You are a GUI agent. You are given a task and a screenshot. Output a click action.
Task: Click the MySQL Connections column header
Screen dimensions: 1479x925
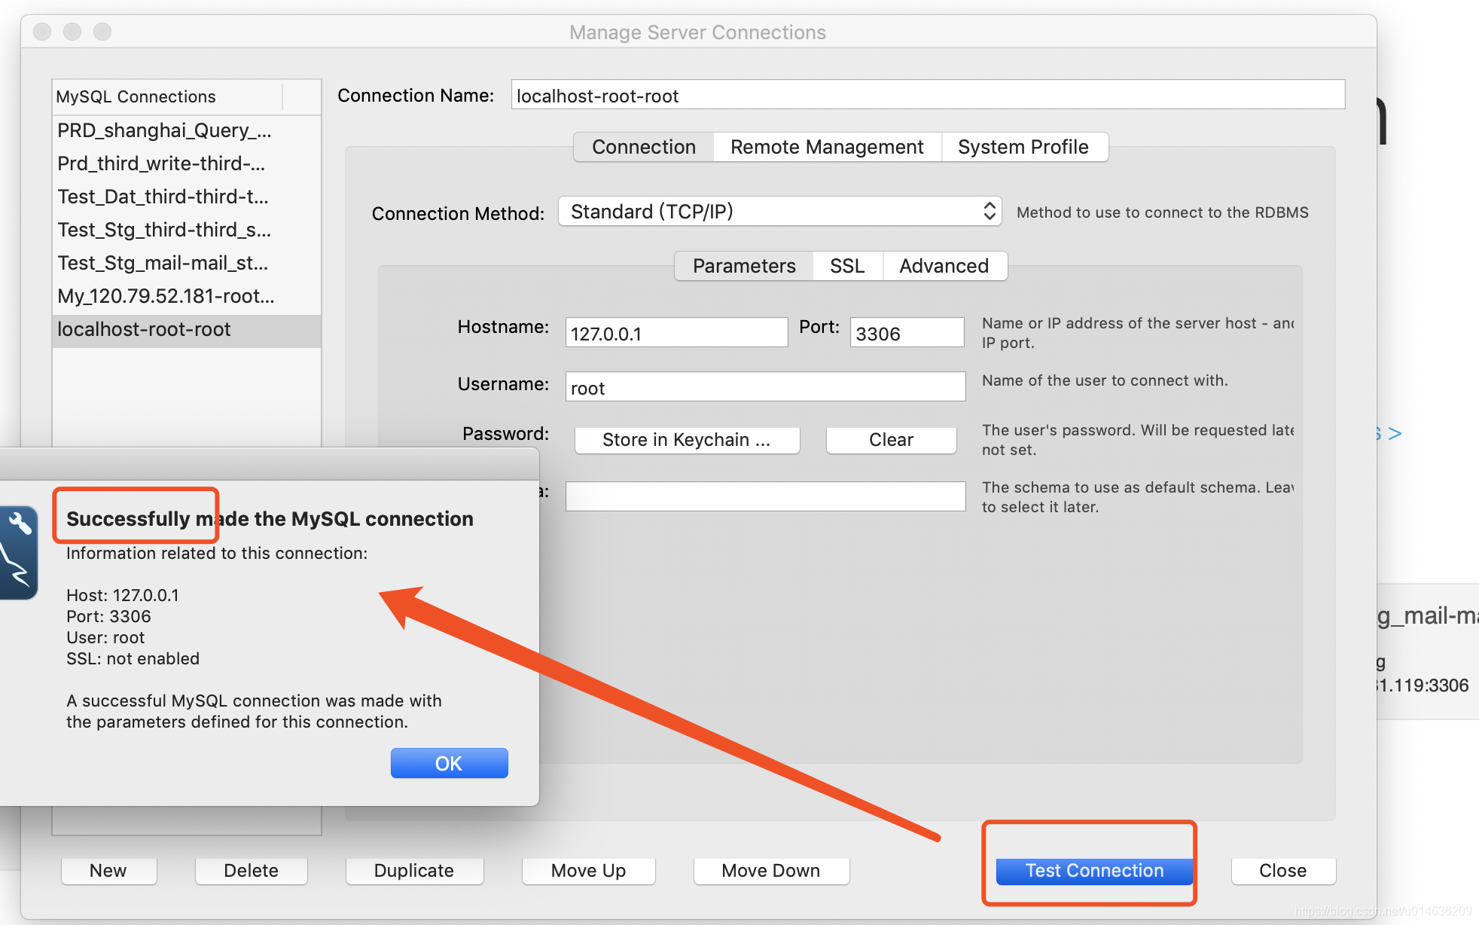pos(167,96)
